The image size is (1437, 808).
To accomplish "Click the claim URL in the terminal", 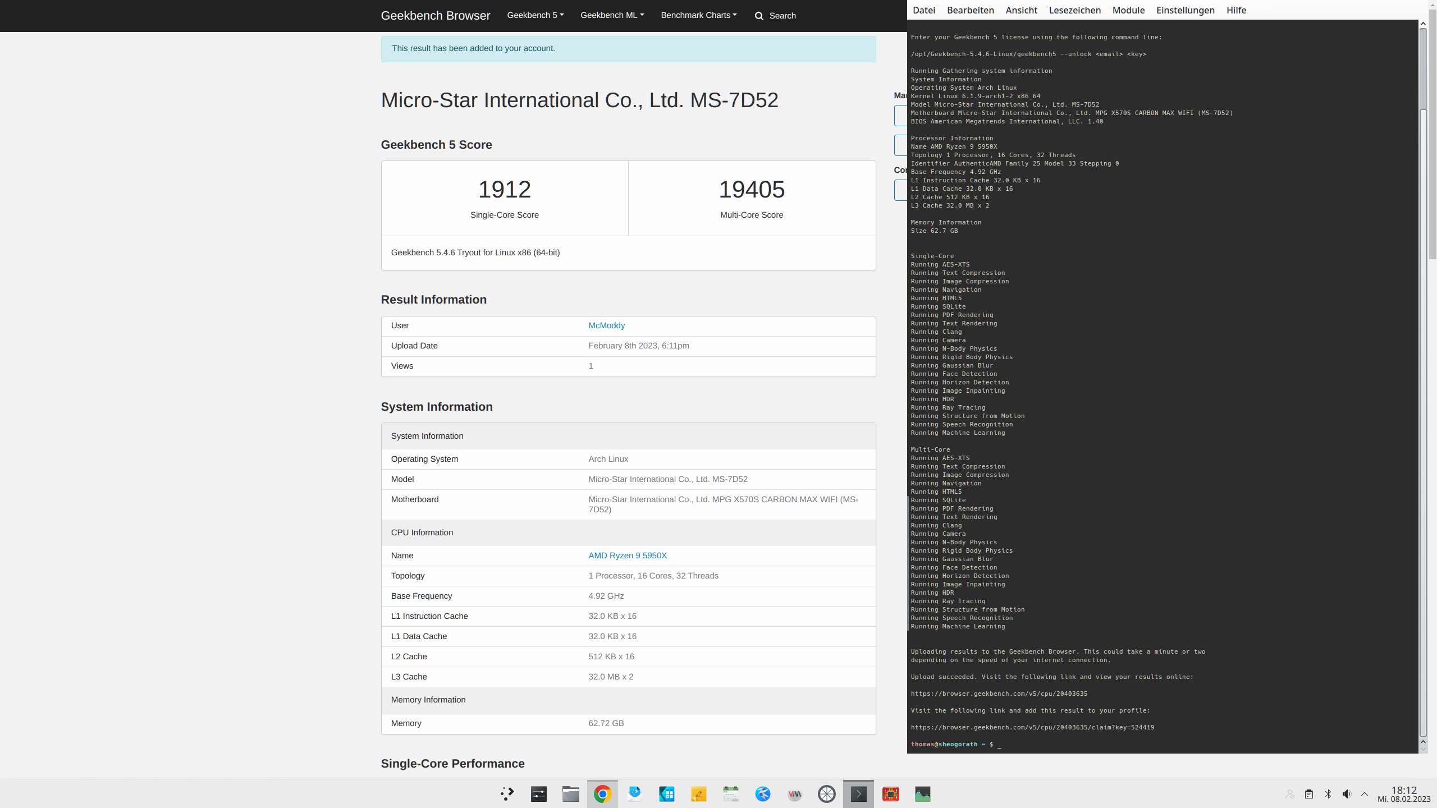I will [x=1032, y=727].
